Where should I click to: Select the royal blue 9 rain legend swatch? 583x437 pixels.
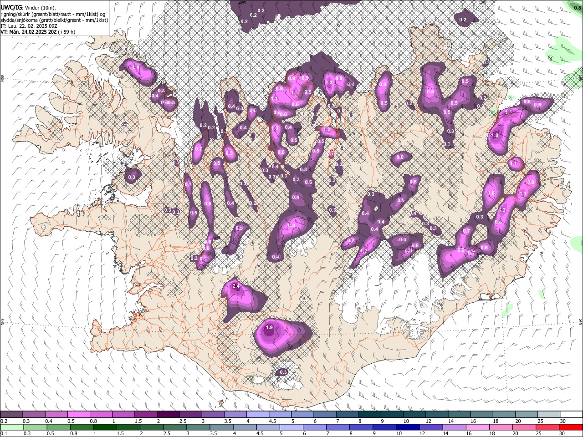(x=385, y=427)
